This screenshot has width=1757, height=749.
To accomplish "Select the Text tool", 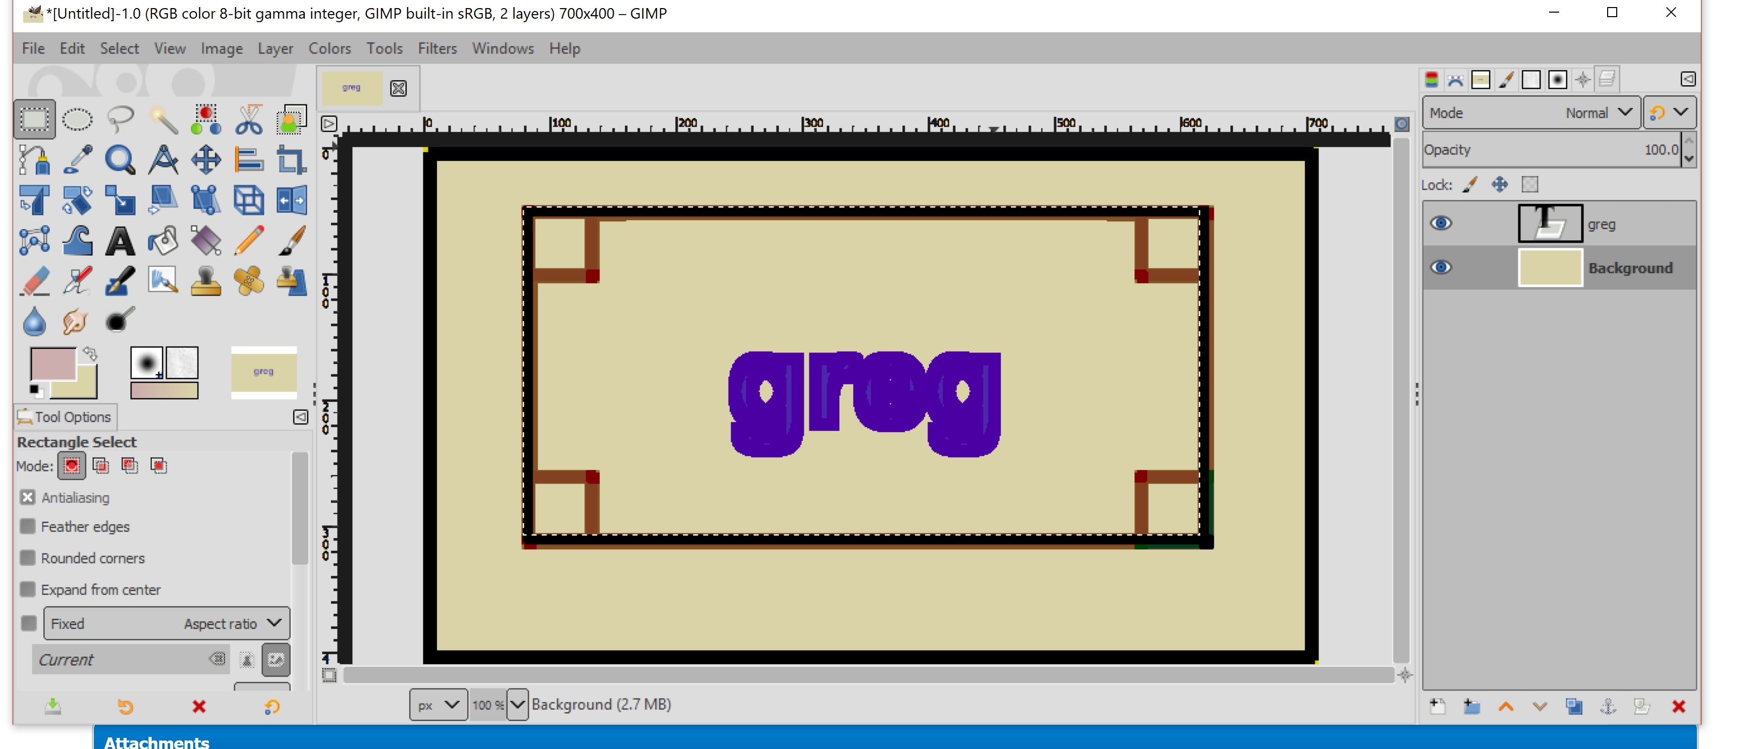I will 120,241.
